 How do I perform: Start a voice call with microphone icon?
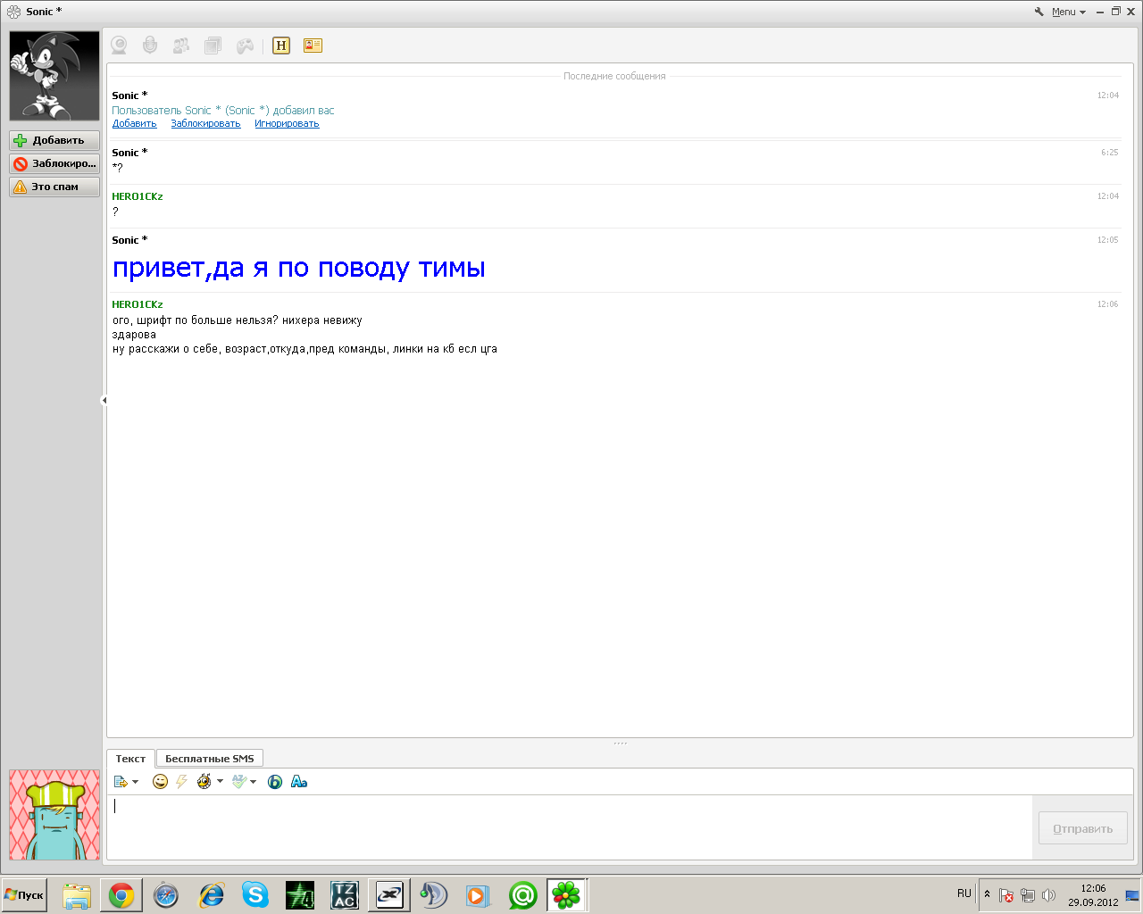[x=150, y=46]
